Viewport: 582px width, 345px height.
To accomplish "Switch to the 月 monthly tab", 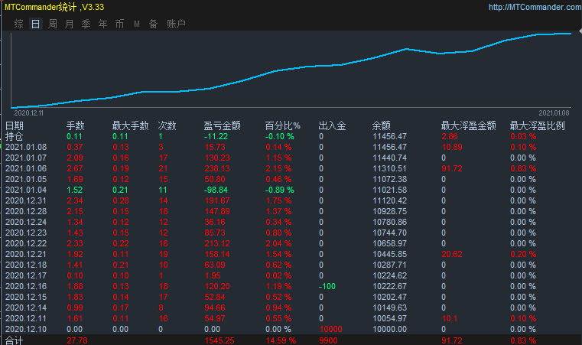I will pos(70,24).
